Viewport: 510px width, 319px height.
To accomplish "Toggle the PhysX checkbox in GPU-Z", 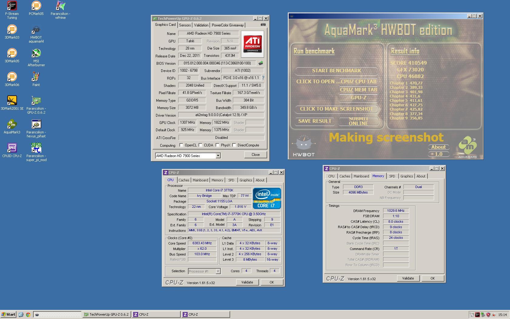I will coord(217,145).
